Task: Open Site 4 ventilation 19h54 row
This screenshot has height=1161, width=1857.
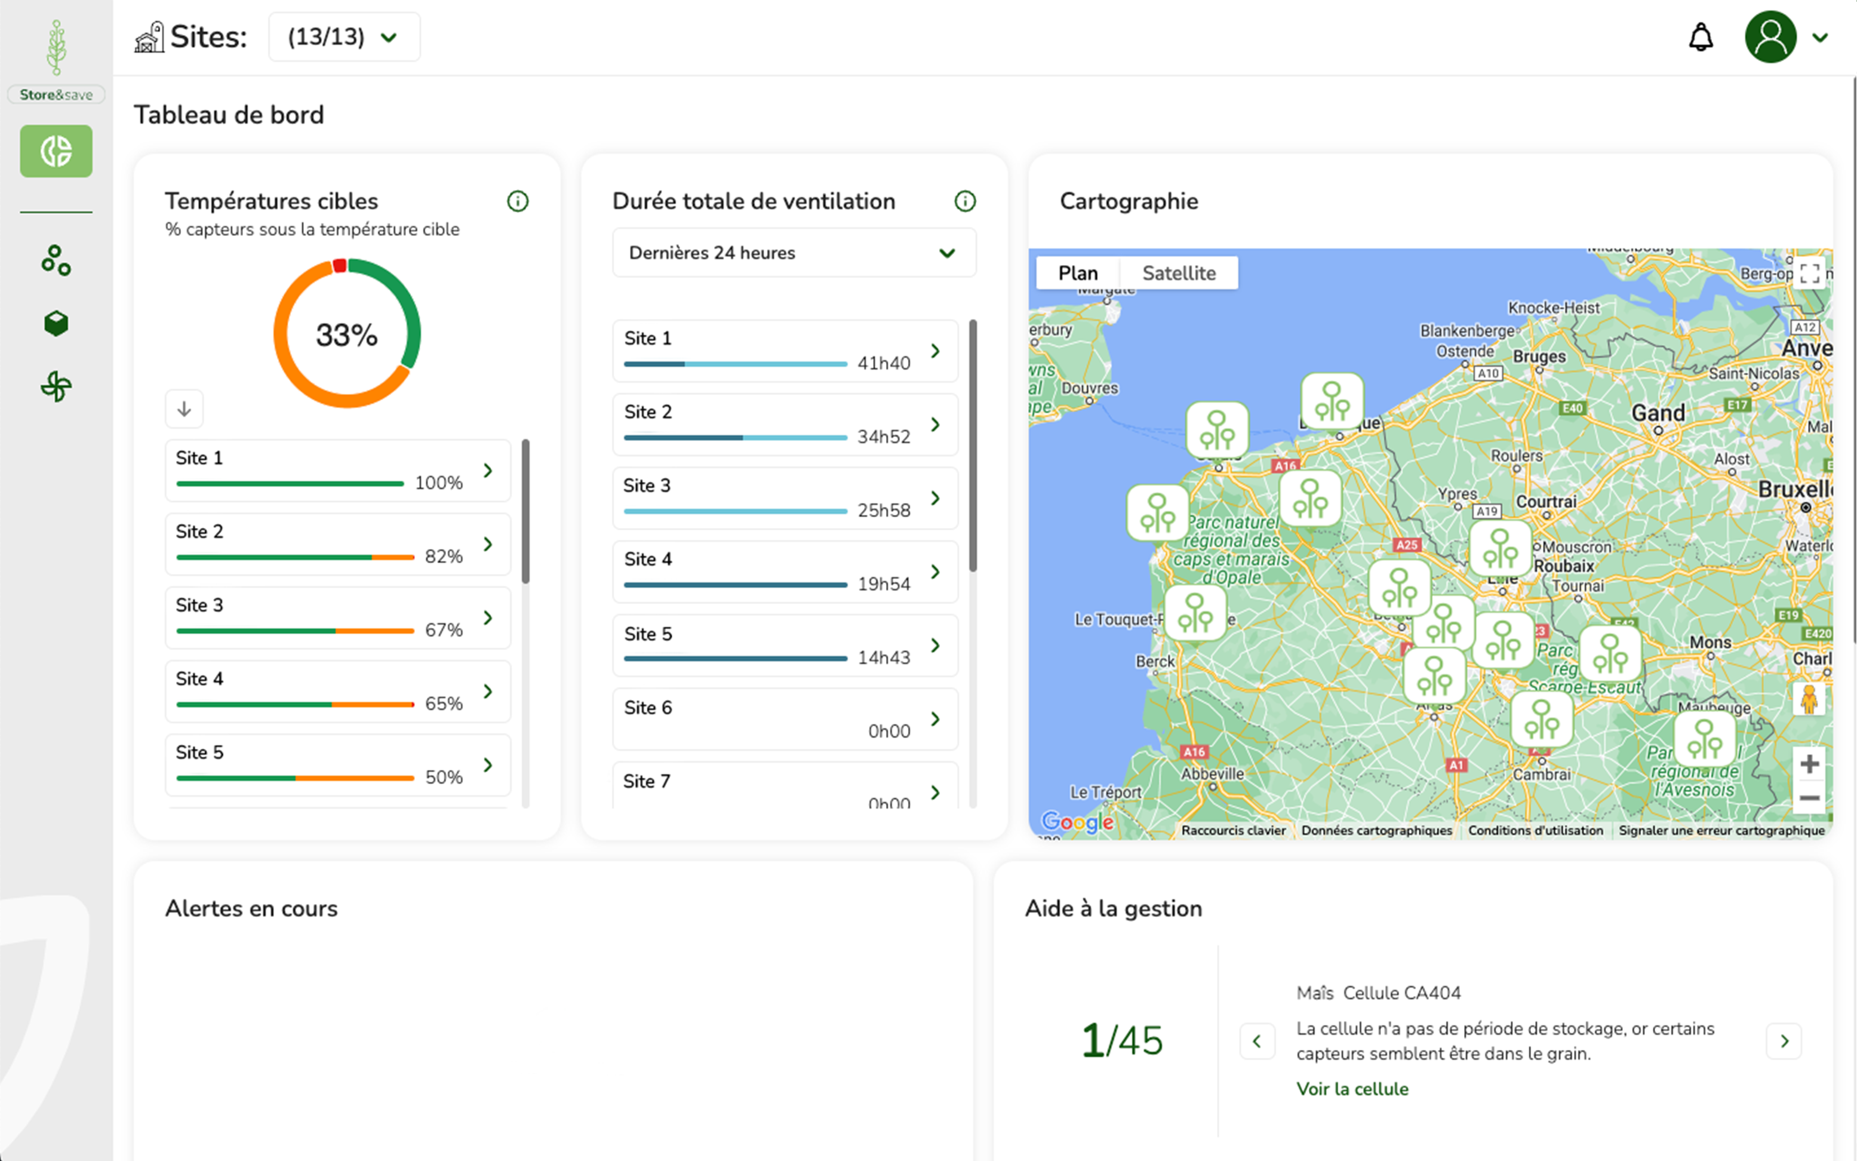Action: pos(785,572)
